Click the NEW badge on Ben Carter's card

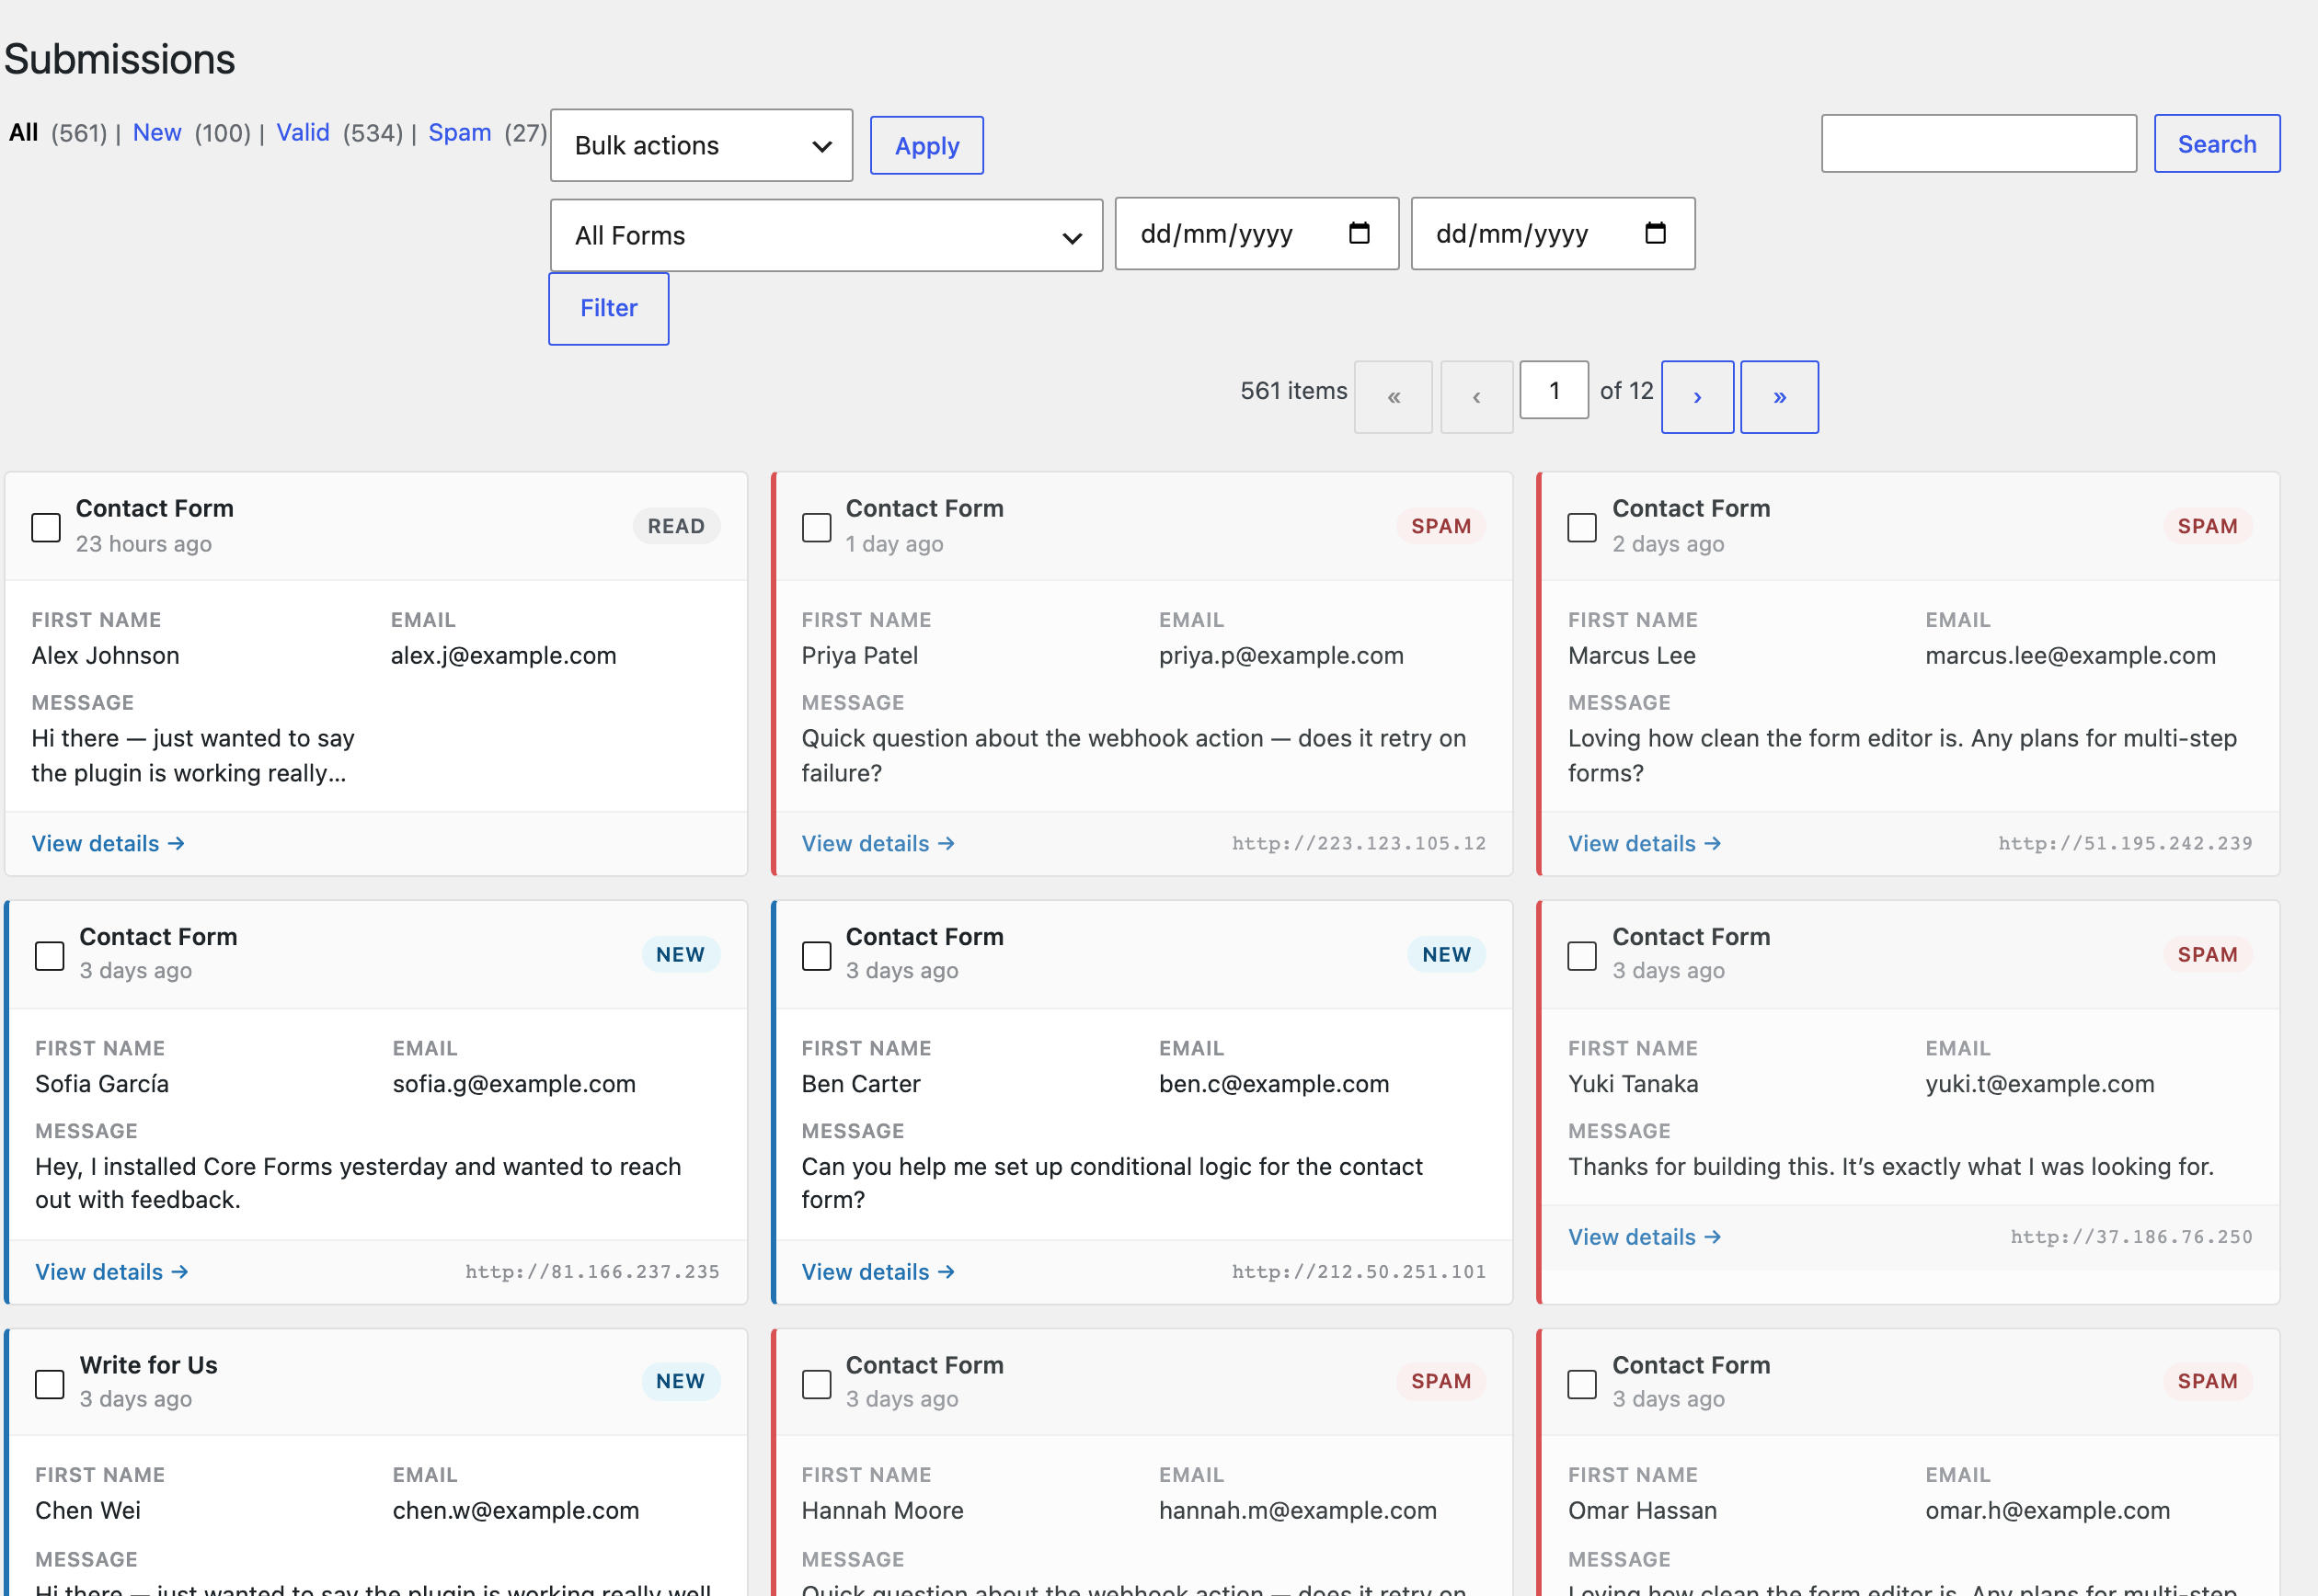coord(1446,954)
